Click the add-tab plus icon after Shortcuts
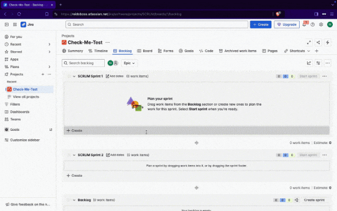The width and height of the screenshot is (337, 211). (x=316, y=51)
